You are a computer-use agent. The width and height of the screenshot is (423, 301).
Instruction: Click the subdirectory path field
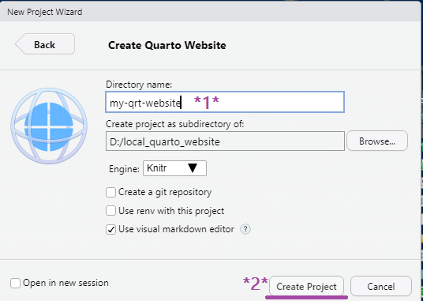[225, 141]
